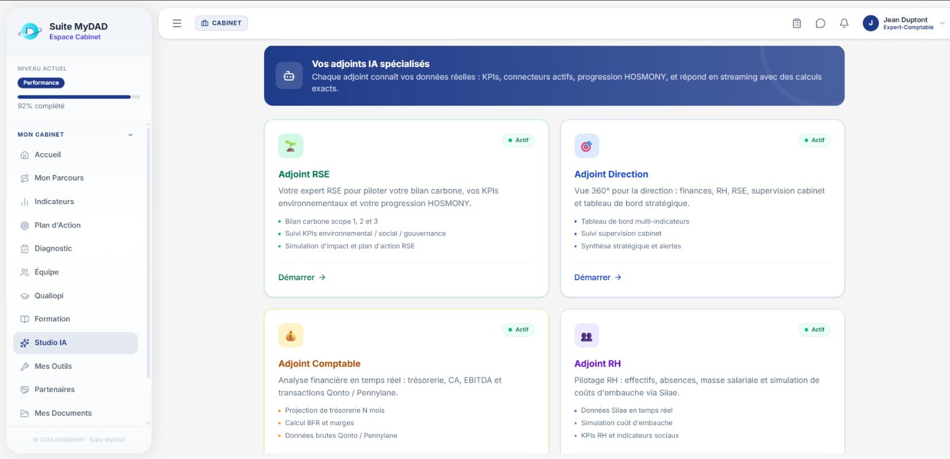Click the Qualiopi graduation cap icon
950x459 pixels.
24,296
